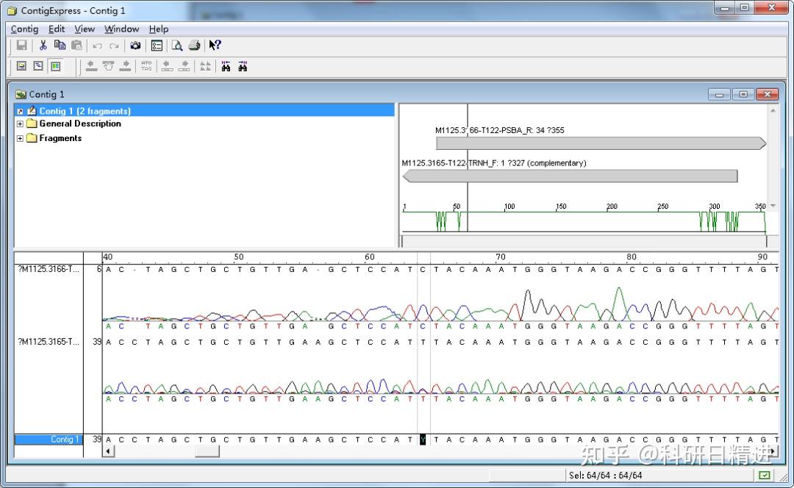Image resolution: width=794 pixels, height=488 pixels.
Task: Toggle the text pane view button
Action: (21, 66)
